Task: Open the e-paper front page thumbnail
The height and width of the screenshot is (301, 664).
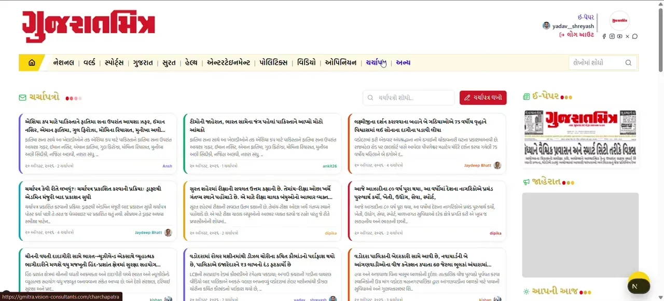Action: tap(580, 138)
